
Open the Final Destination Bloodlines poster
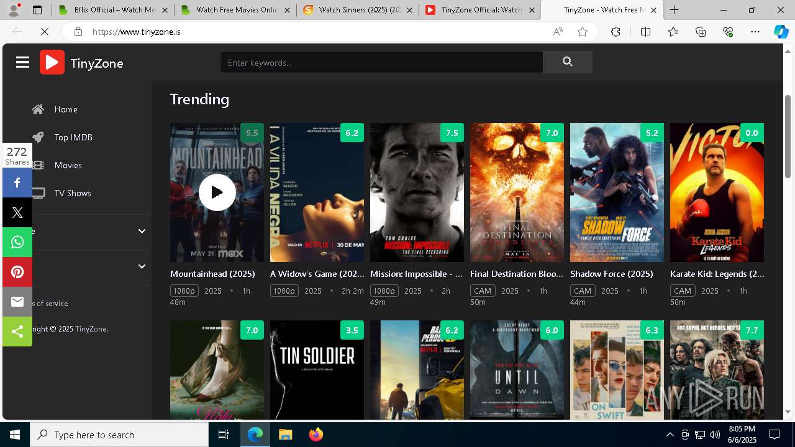coord(517,192)
